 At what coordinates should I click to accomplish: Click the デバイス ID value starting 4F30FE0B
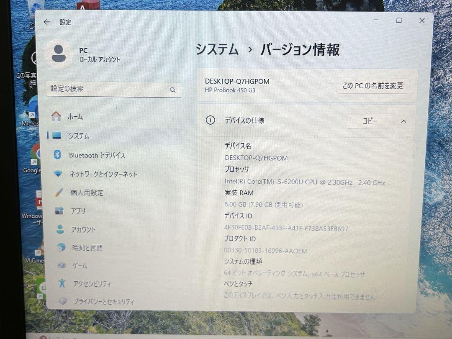[286, 229]
